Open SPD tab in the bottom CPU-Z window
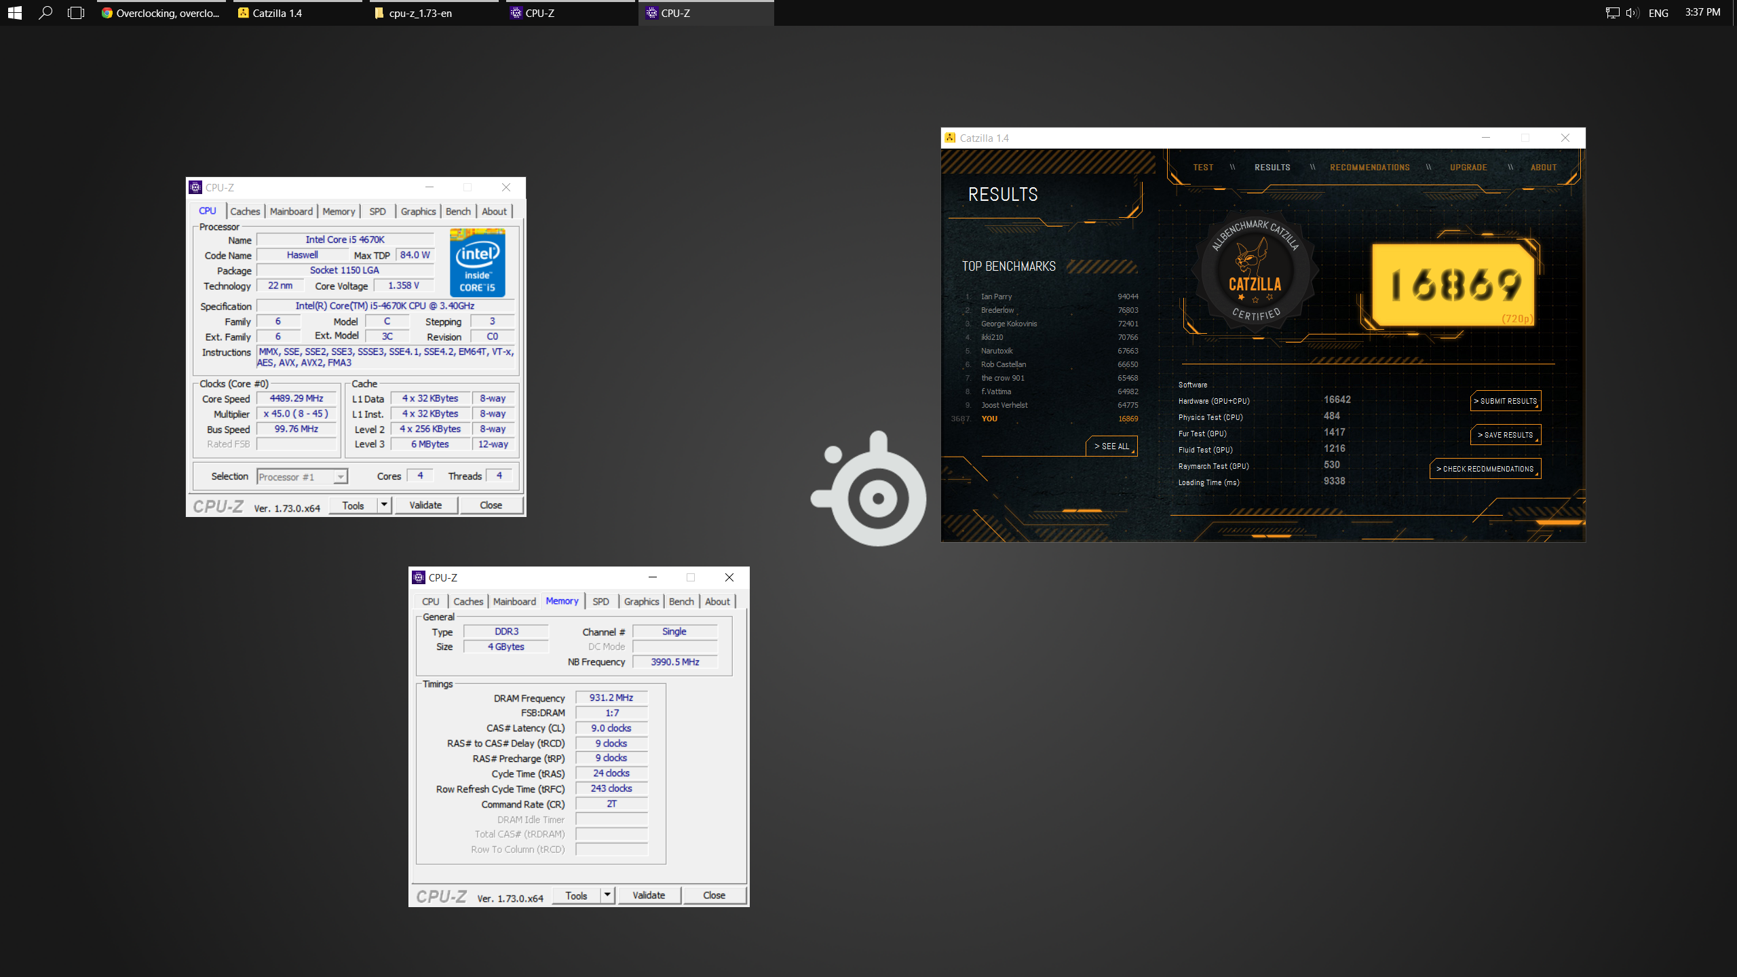The image size is (1737, 977). (x=600, y=601)
